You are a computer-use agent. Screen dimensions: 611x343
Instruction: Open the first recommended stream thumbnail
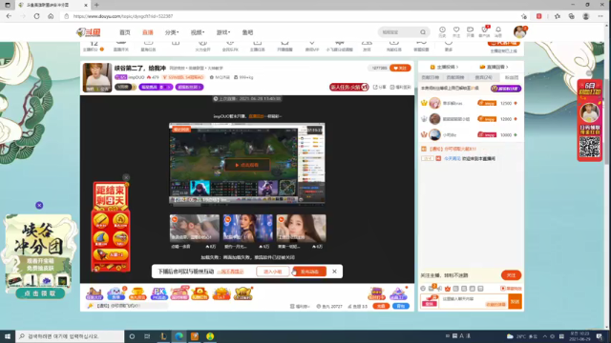point(195,229)
